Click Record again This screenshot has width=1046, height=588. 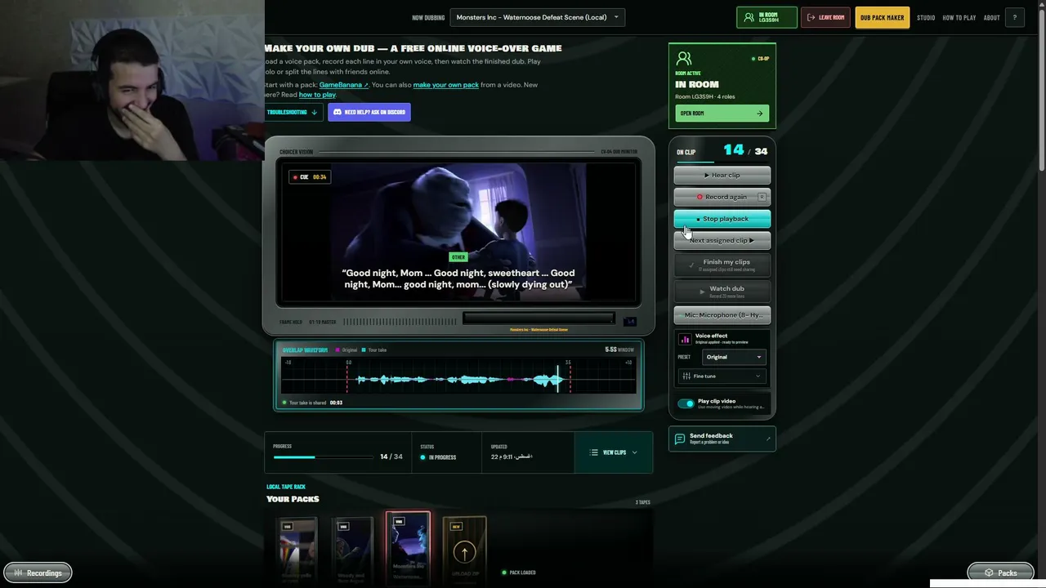722,197
